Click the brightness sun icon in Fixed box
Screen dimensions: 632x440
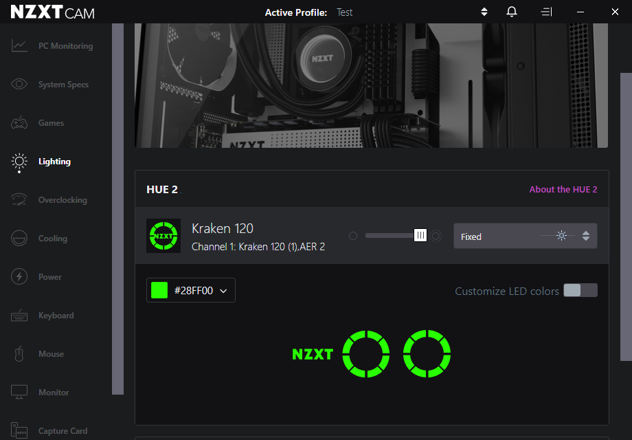click(x=561, y=235)
